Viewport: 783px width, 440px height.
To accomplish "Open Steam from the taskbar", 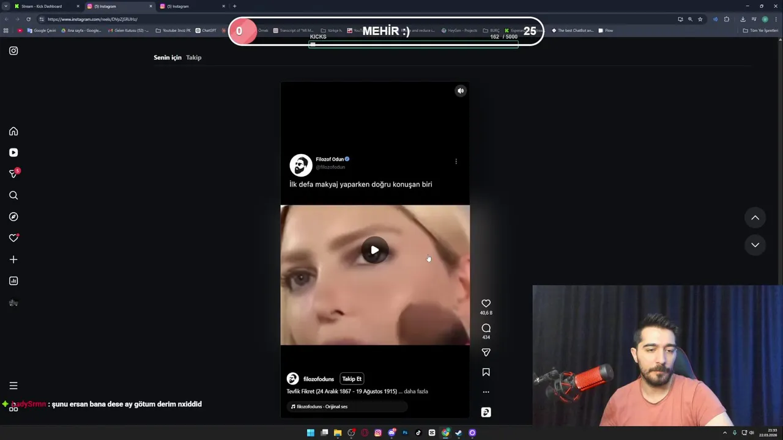I will point(459,433).
